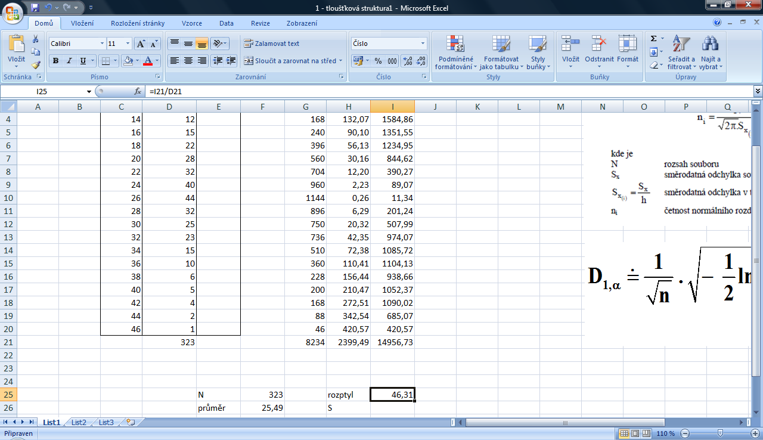Image resolution: width=763 pixels, height=440 pixels.
Task: Open the Číslo number format dropdown
Action: tap(423, 44)
